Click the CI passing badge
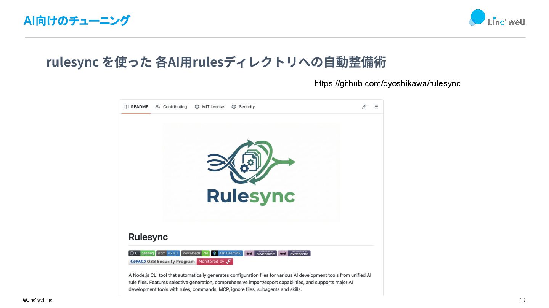 click(142, 253)
